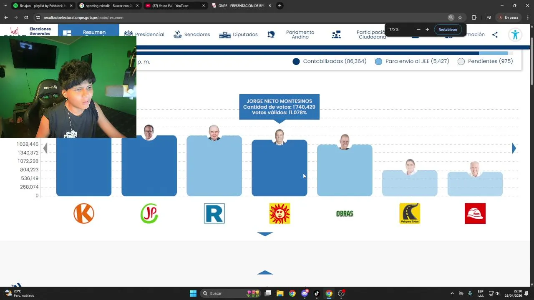Open the Parlamento Andino section
534x300 pixels.
(292, 35)
